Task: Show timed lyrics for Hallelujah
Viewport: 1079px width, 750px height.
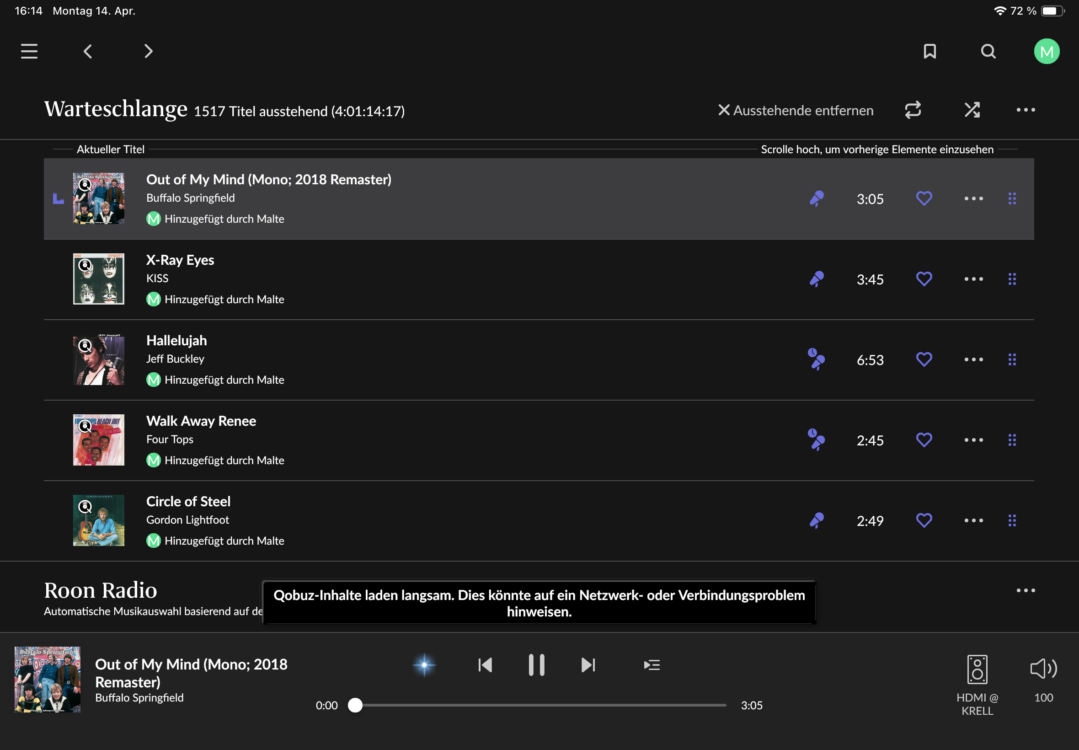Action: (x=817, y=359)
